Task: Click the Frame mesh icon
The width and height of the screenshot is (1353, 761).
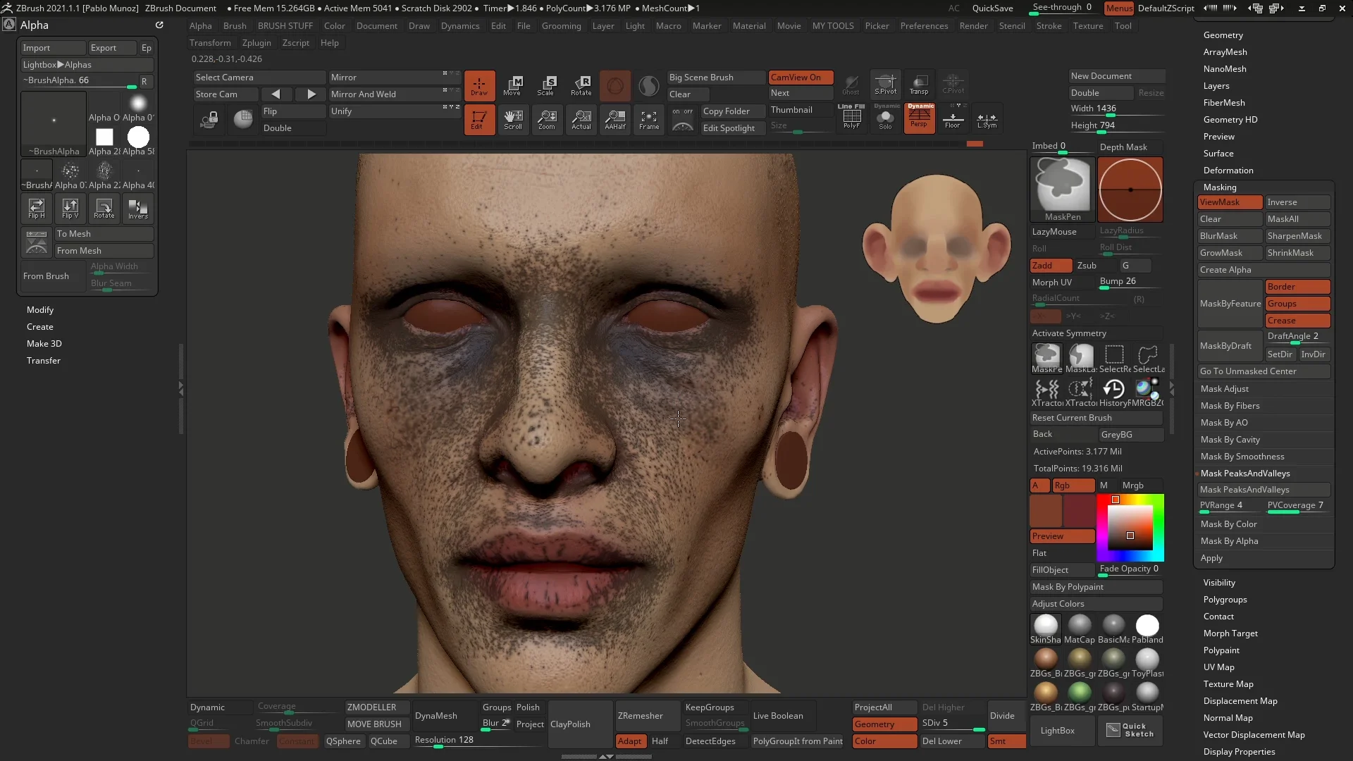Action: [x=648, y=119]
